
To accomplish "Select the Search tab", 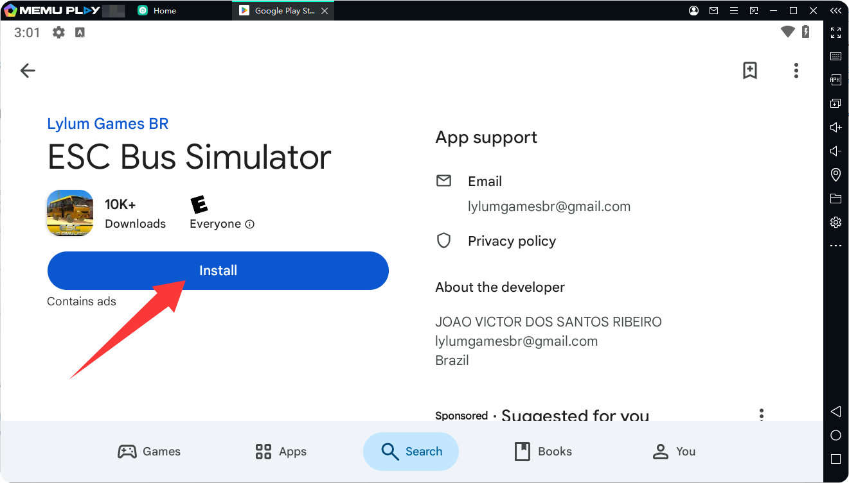I will 411,452.
